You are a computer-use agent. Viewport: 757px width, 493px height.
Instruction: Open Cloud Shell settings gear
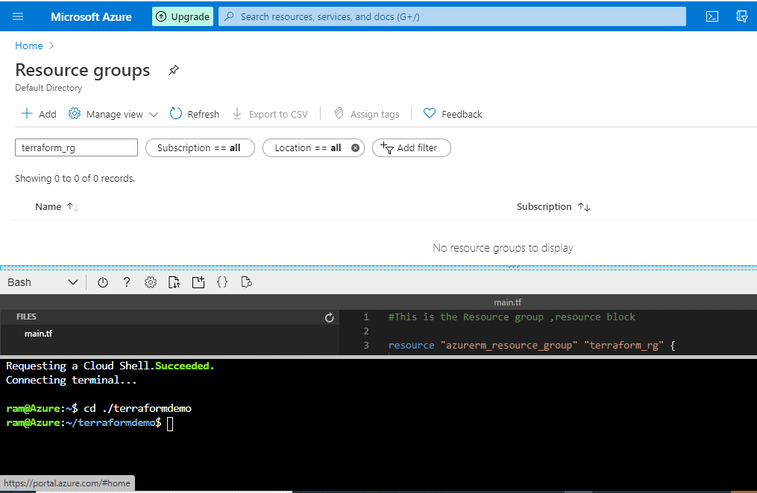151,282
